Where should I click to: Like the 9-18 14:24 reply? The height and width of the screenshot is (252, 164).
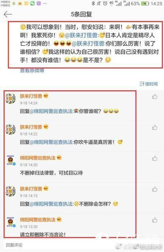(154, 96)
